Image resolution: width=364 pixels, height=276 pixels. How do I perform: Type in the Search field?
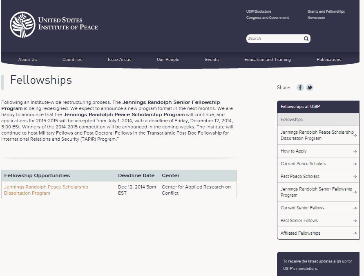(274, 39)
